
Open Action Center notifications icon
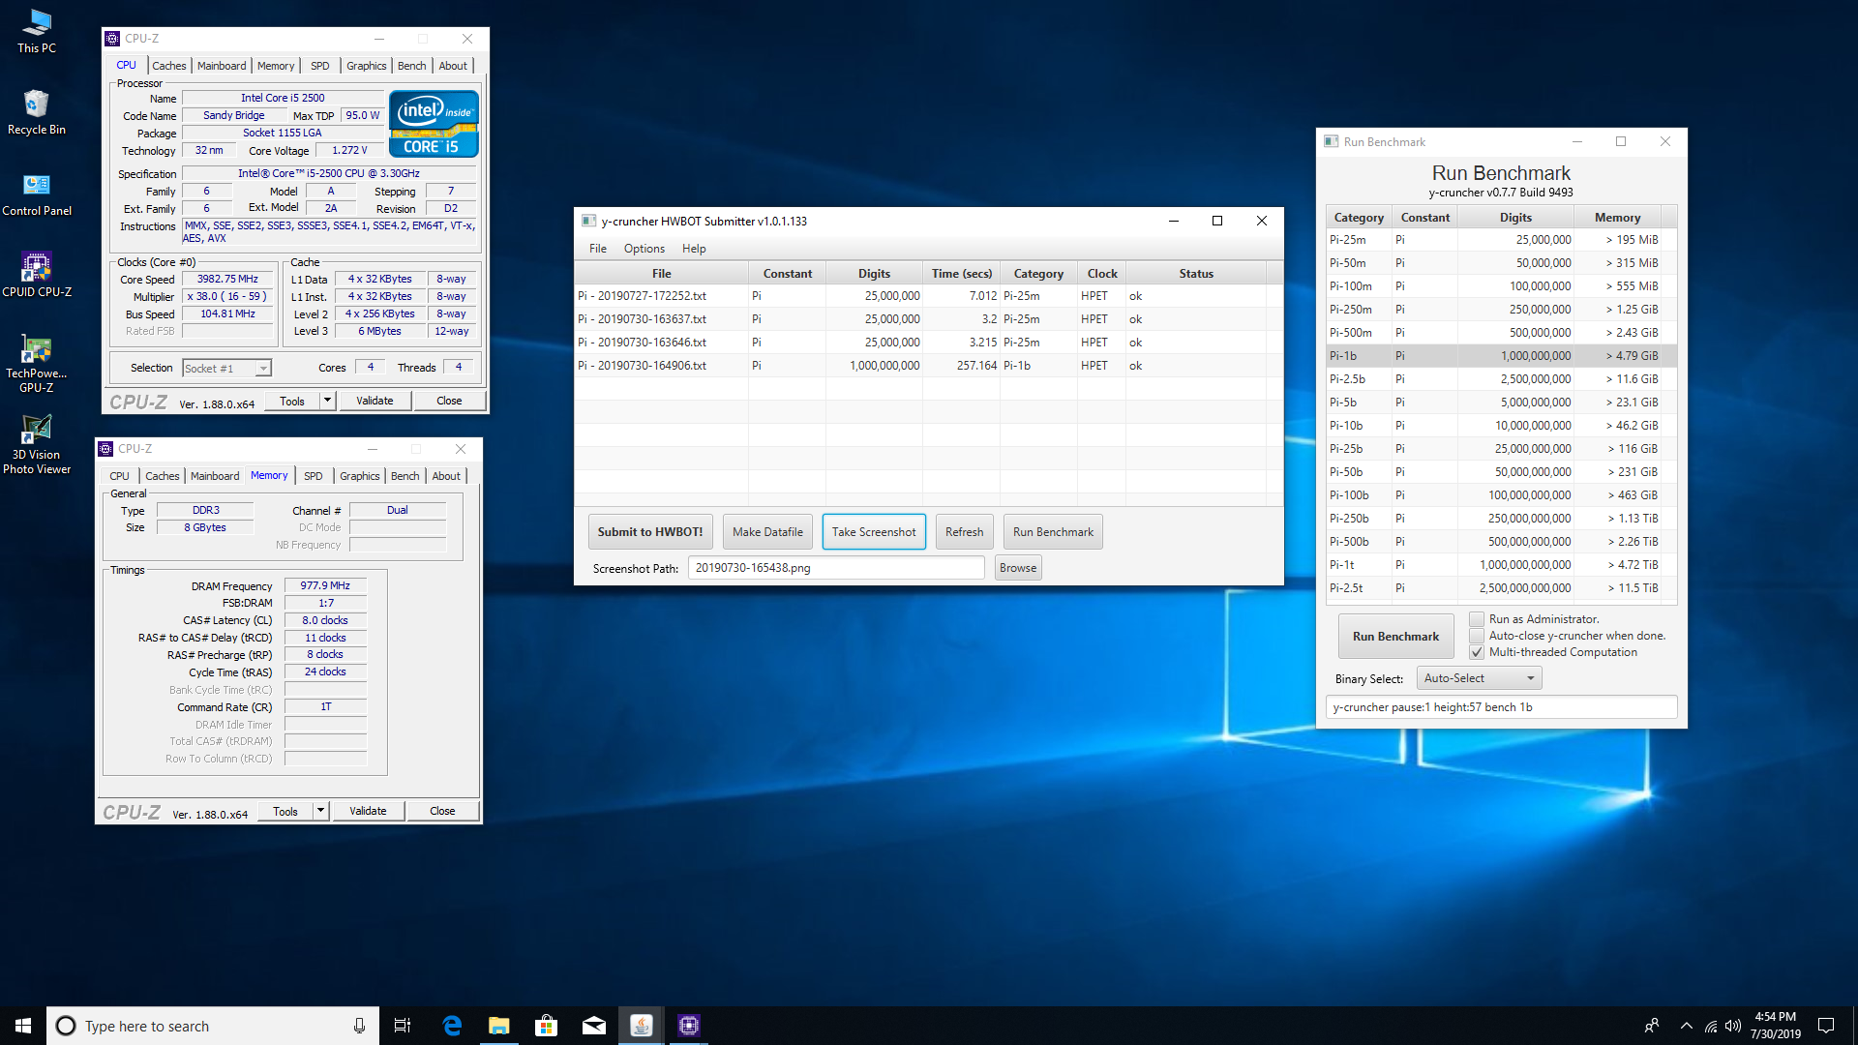point(1826,1026)
